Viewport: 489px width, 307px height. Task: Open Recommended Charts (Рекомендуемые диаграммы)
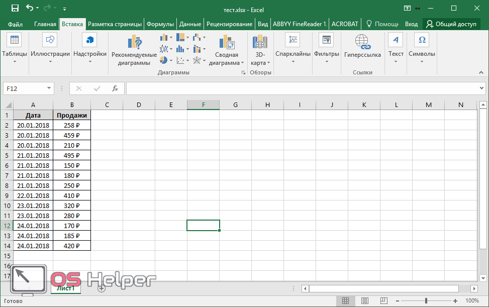coord(134,51)
